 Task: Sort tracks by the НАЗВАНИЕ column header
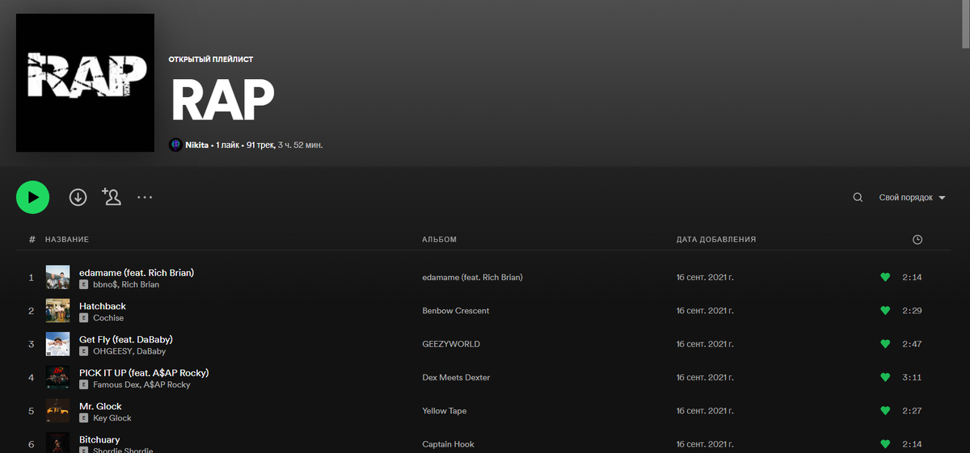coord(66,240)
